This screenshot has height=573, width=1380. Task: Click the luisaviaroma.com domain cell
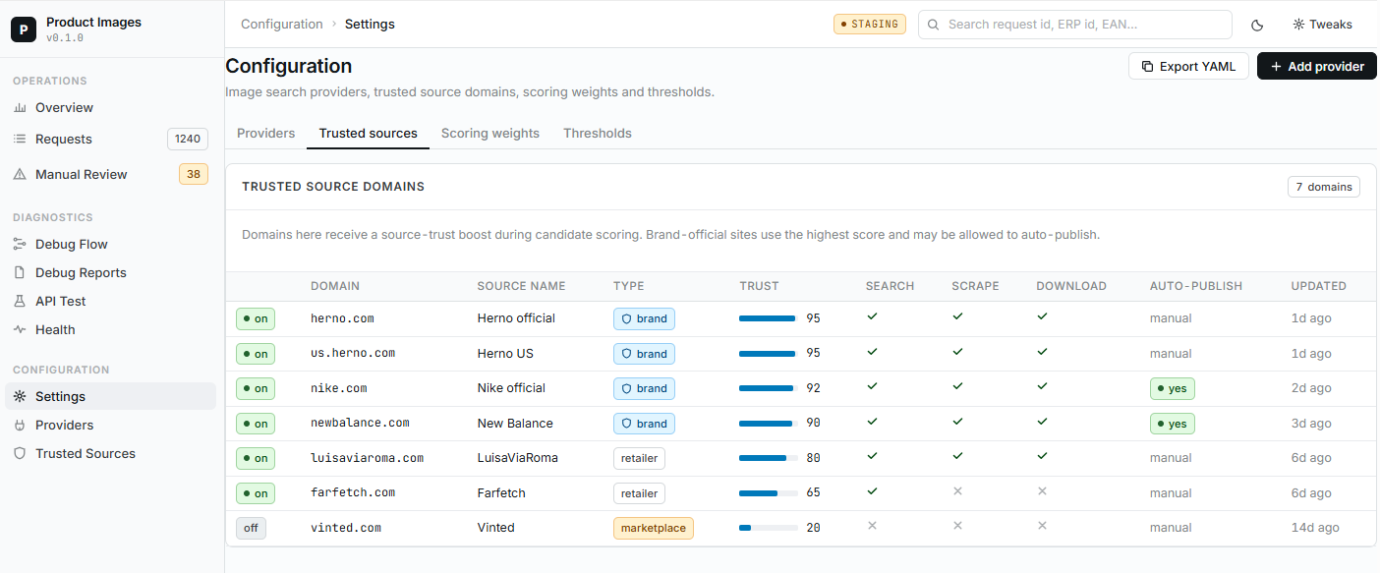367,458
